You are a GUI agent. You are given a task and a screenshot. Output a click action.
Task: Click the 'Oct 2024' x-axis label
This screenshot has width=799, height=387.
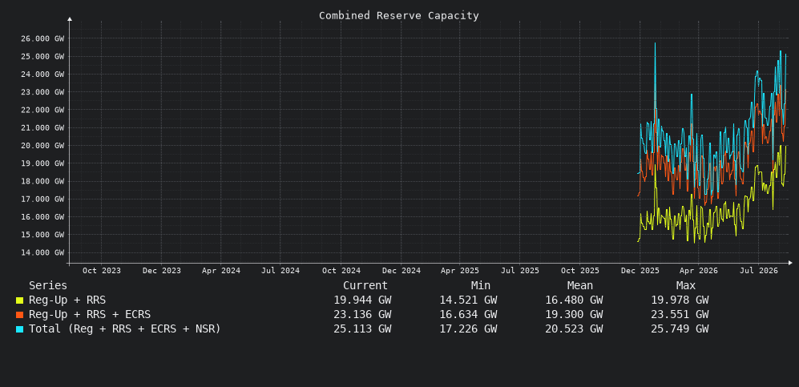point(341,271)
